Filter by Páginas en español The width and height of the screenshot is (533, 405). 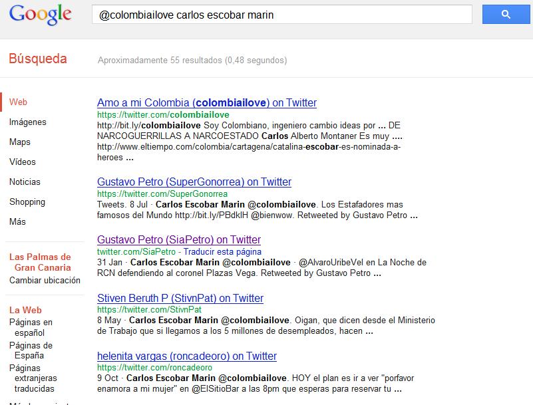31,328
